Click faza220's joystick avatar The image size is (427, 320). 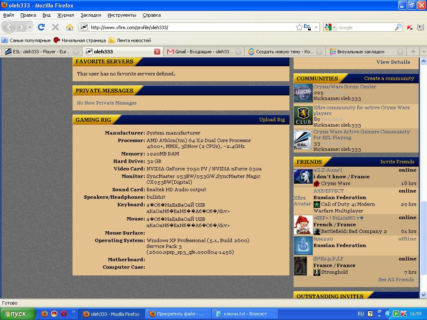303,246
